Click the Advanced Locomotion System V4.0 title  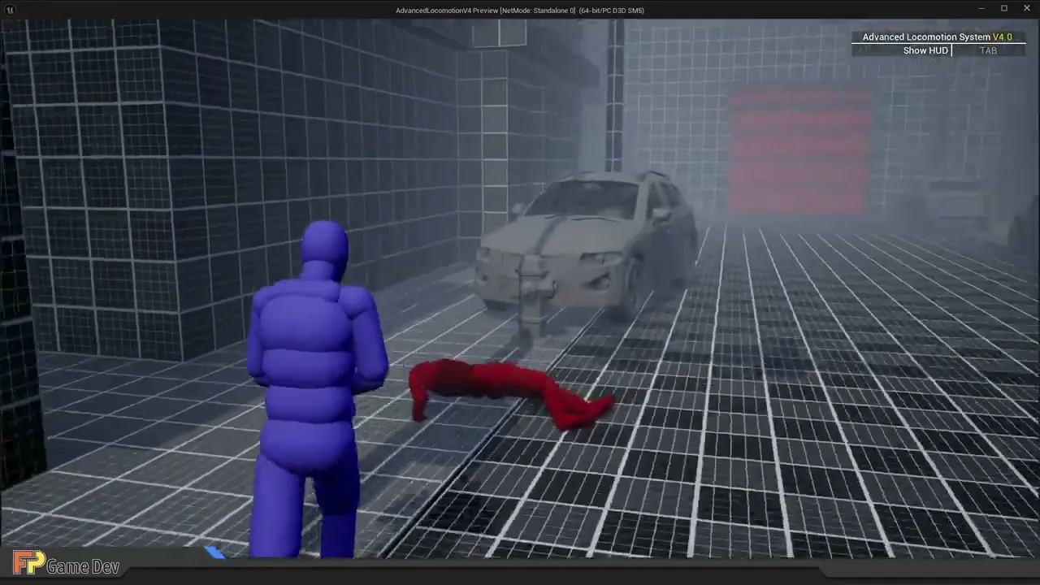pyautogui.click(x=937, y=37)
